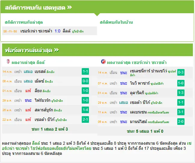Click the team name คูคาริคกิ
The image size is (195, 163).
point(137,93)
